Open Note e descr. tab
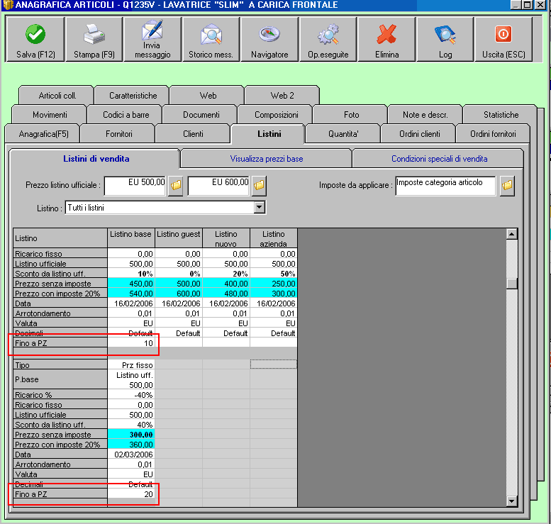551x524 pixels. pyautogui.click(x=425, y=115)
